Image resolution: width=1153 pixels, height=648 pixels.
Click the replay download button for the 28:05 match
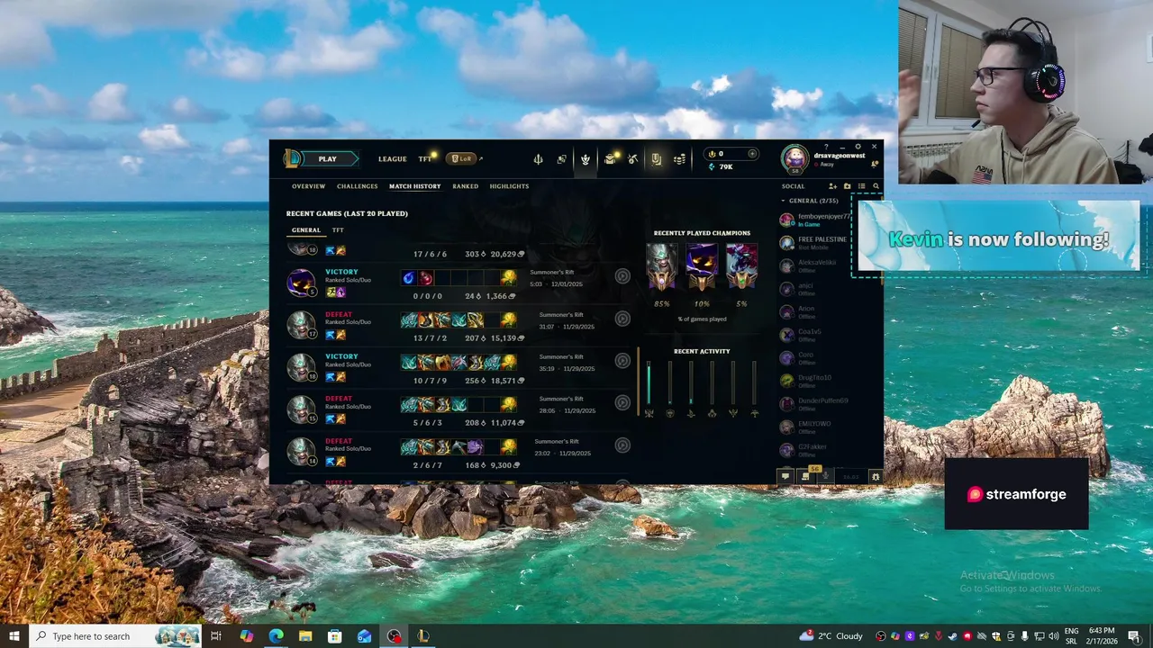pyautogui.click(x=622, y=402)
